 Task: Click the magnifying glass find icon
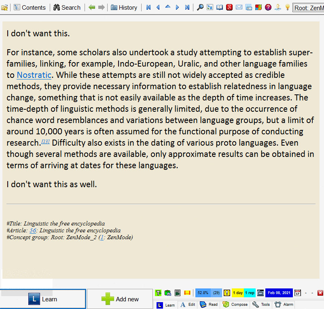click(x=200, y=7)
